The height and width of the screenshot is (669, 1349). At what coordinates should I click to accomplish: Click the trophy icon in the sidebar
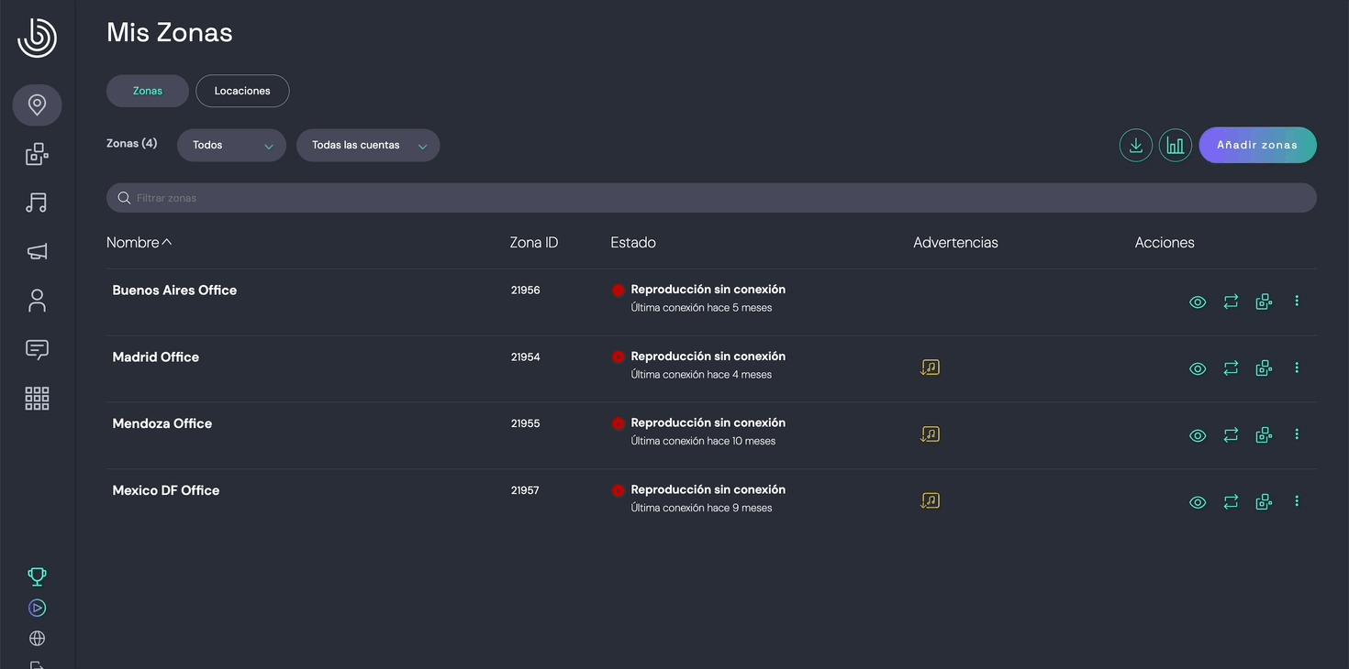pos(37,576)
